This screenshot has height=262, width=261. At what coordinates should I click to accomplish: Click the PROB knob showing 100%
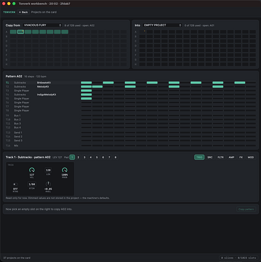[x=65, y=170]
